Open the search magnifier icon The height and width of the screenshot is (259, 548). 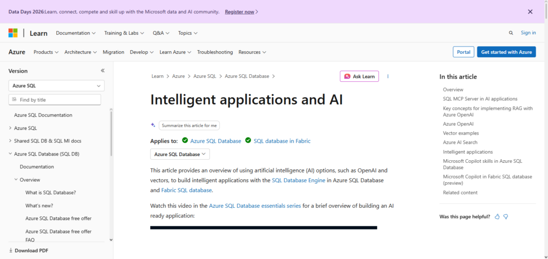coord(511,33)
